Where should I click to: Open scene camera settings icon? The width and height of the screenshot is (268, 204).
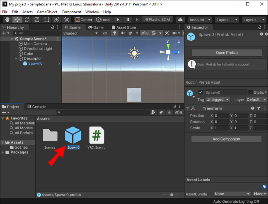[174, 33]
